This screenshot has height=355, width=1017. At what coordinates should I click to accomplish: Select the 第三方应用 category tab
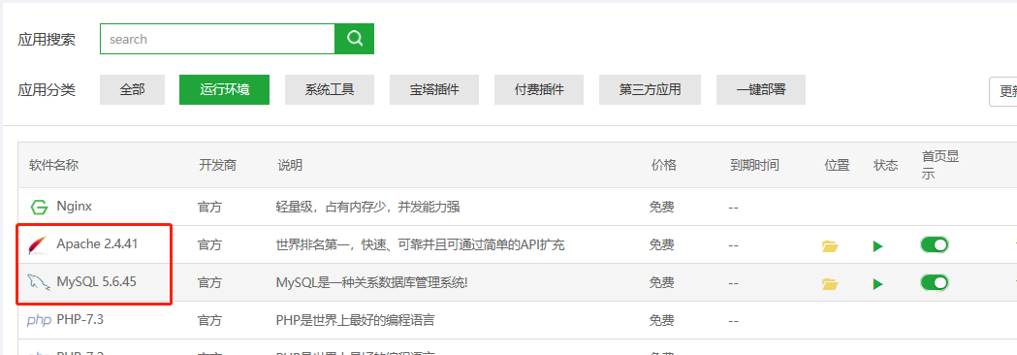pyautogui.click(x=650, y=89)
